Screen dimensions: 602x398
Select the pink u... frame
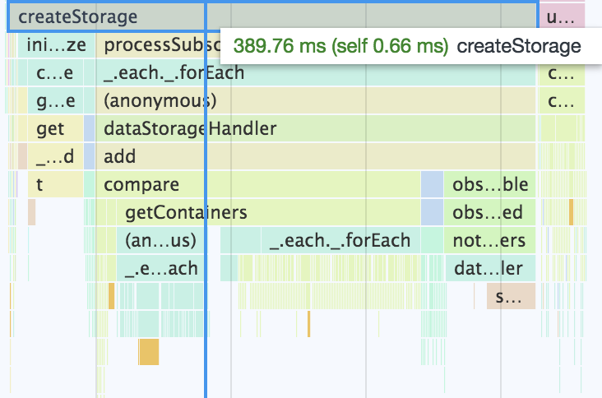(x=562, y=17)
